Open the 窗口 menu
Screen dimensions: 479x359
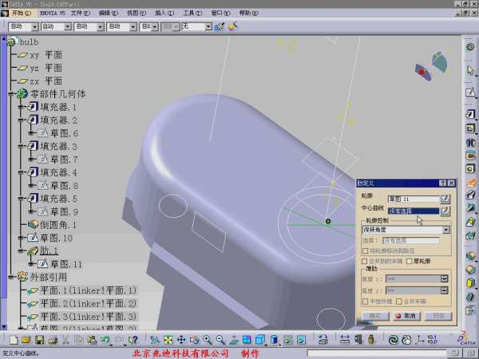220,13
